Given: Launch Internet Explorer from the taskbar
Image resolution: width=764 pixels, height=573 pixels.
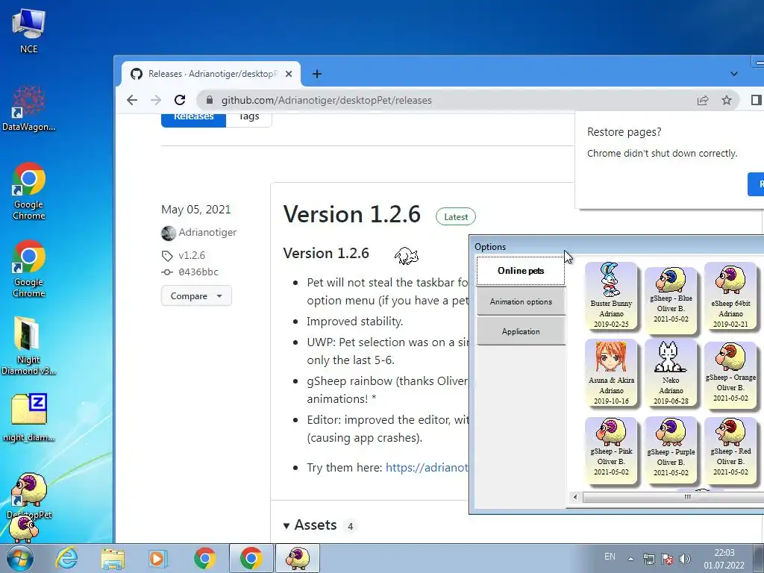Looking at the screenshot, I should (66, 558).
